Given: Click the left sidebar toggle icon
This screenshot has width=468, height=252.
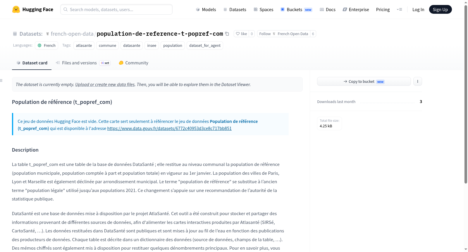Looking at the screenshot, I should [x=1, y=80].
